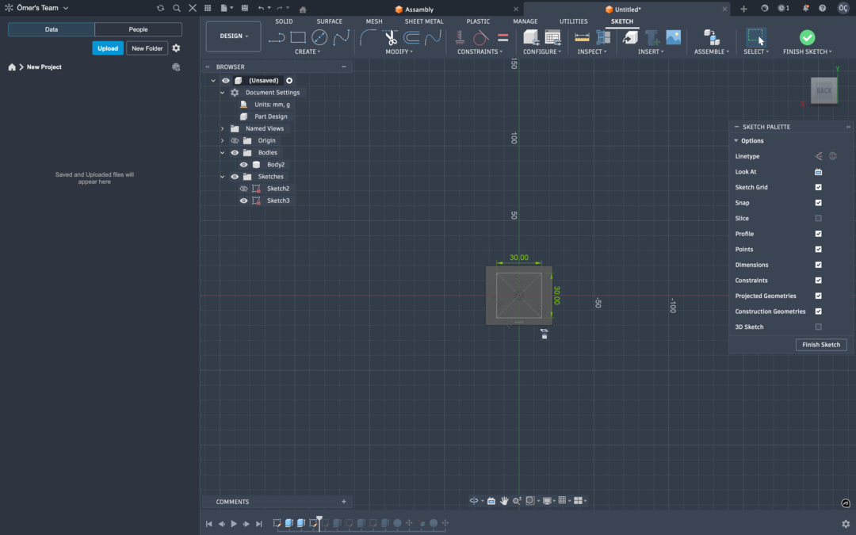Image resolution: width=856 pixels, height=535 pixels.
Task: Open the CREATE dropdown menu
Action: click(308, 52)
